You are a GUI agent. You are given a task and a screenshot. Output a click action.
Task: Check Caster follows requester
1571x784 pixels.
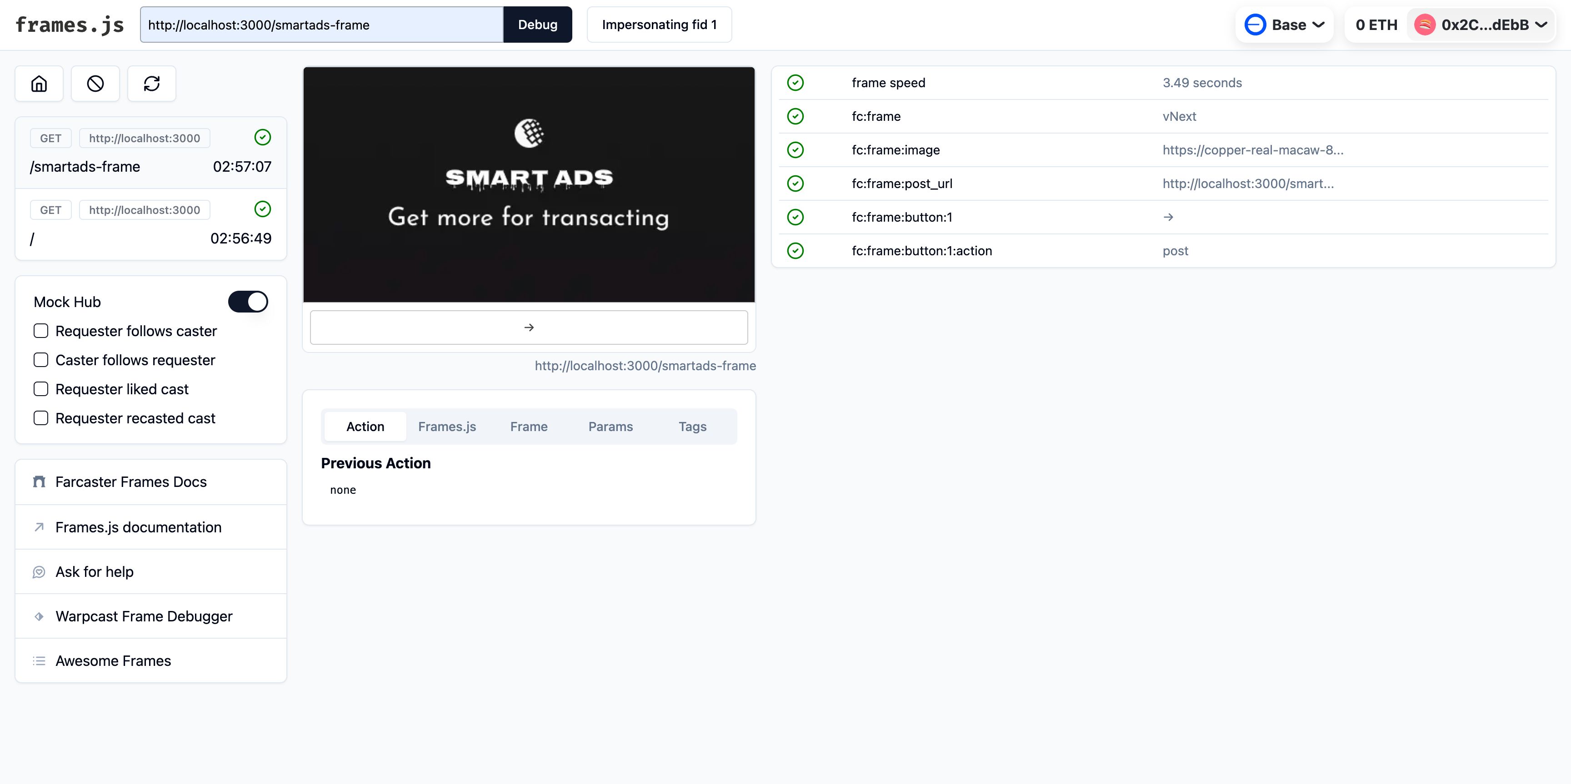(41, 360)
